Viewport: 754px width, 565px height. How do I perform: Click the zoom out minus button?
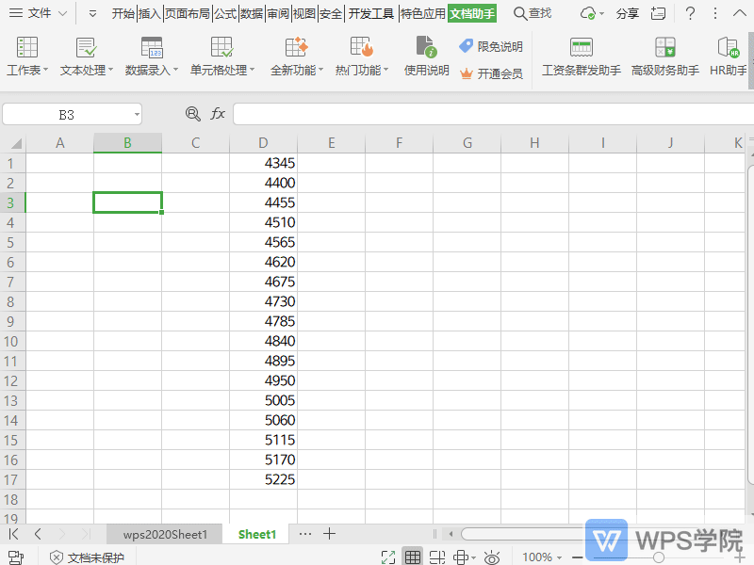coord(578,557)
